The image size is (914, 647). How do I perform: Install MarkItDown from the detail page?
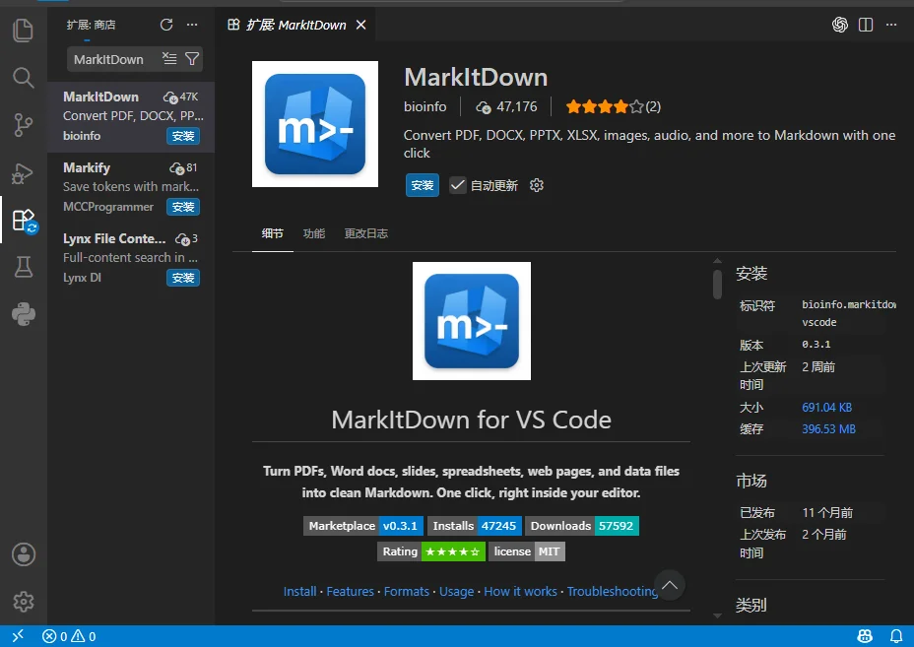pyautogui.click(x=422, y=185)
